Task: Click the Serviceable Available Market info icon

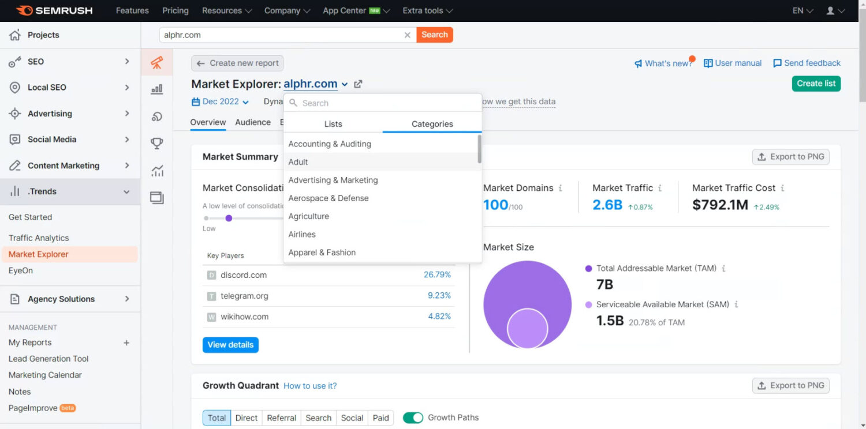Action: pyautogui.click(x=737, y=304)
